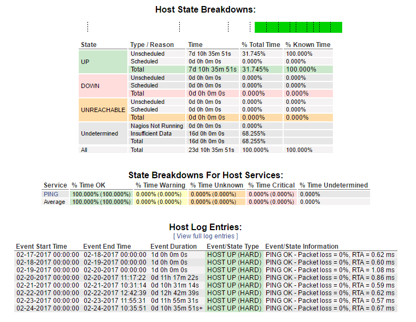Select the Insufficient Data row label
Viewport: 416px width, 322px height.
[x=150, y=133]
